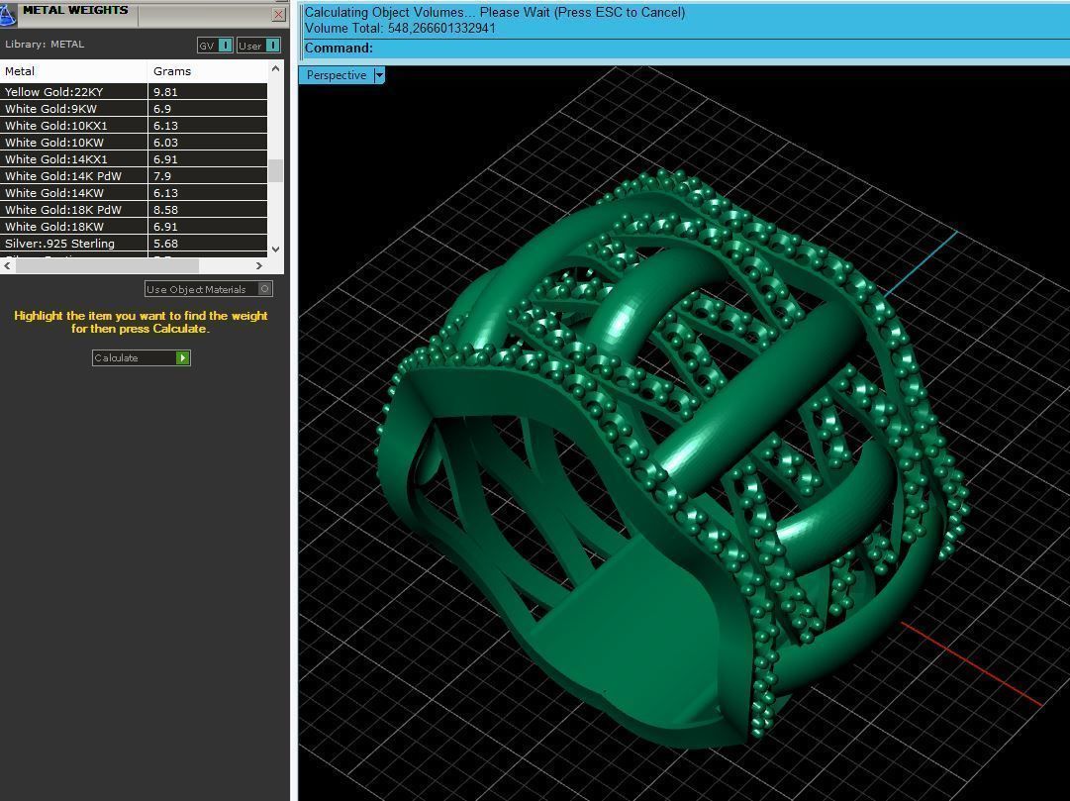Click the metal list scroll up arrow

click(x=276, y=68)
